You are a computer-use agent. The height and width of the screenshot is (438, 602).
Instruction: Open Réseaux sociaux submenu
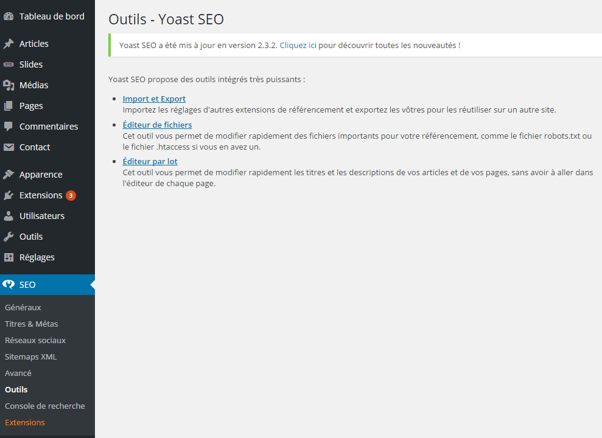pyautogui.click(x=35, y=341)
